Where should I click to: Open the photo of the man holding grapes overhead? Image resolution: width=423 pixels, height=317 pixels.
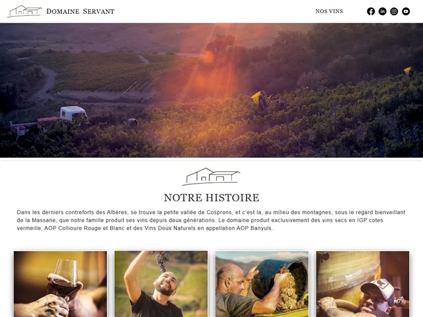161,284
